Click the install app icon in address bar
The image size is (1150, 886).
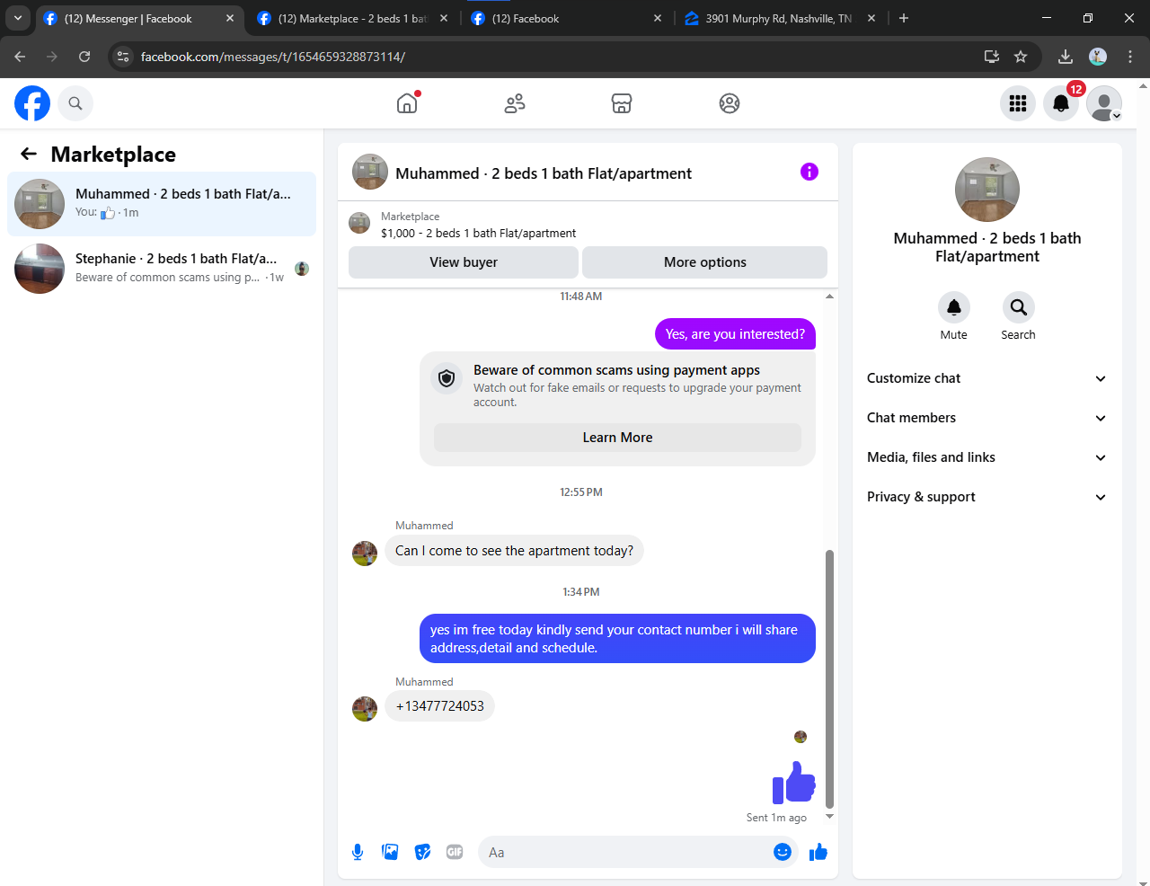pos(992,57)
